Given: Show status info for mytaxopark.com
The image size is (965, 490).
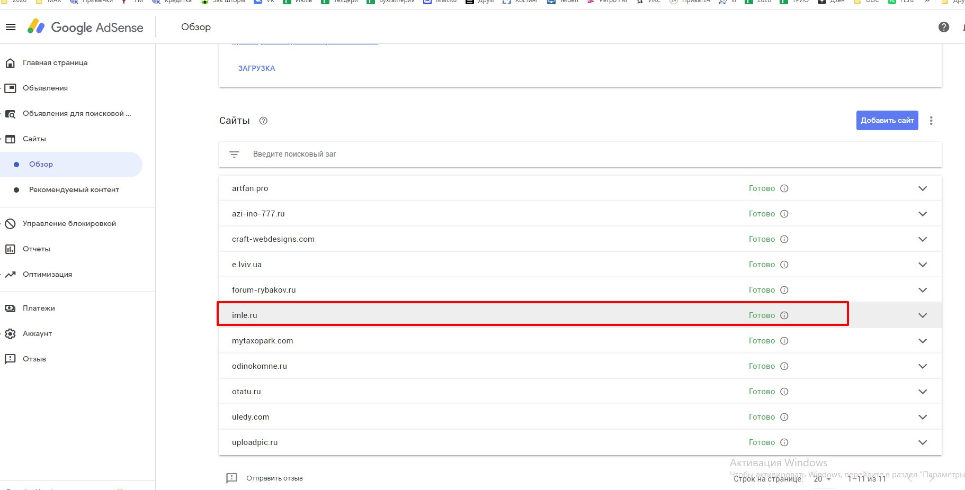Looking at the screenshot, I should (784, 341).
